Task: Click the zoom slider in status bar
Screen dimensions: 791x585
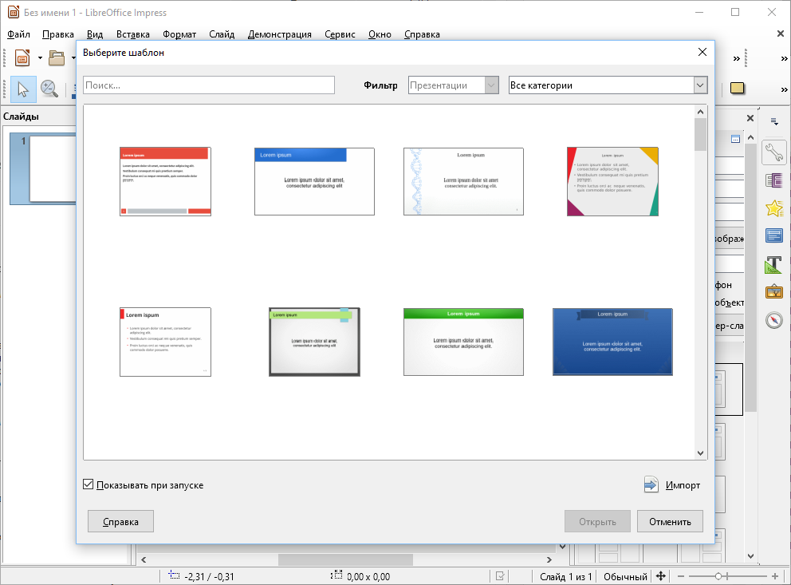Action: tap(718, 576)
